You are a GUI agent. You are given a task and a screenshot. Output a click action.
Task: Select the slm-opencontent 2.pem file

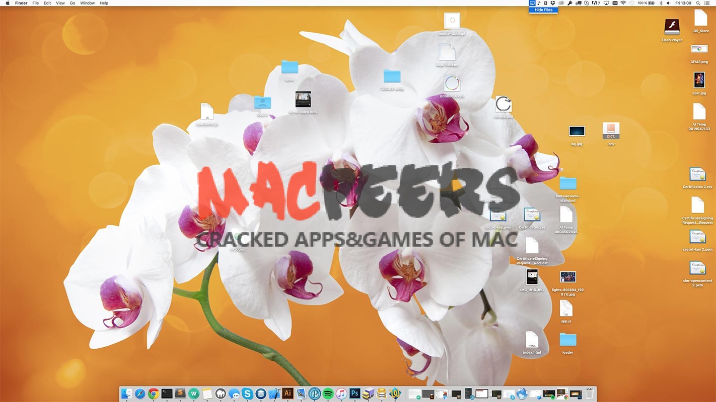pyautogui.click(x=697, y=268)
